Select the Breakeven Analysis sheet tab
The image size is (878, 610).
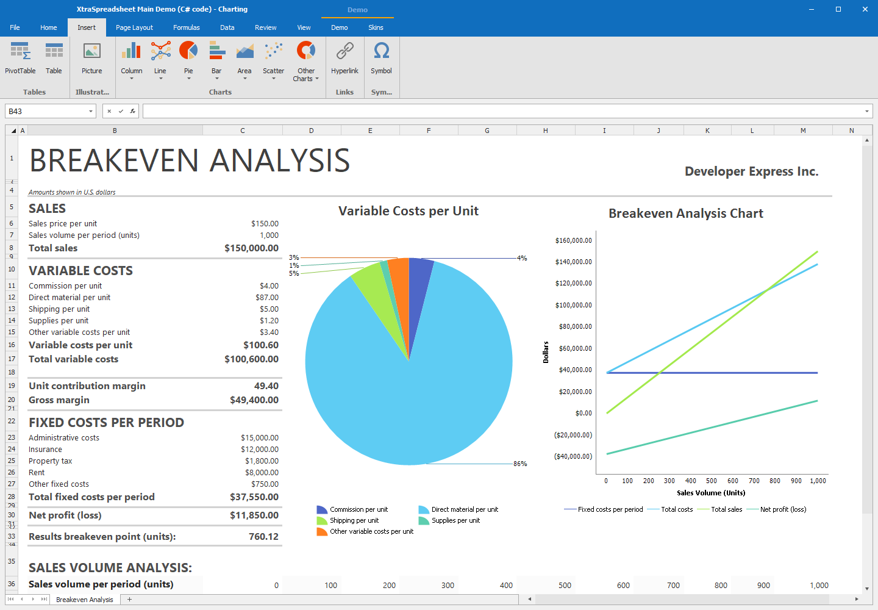[x=84, y=600]
